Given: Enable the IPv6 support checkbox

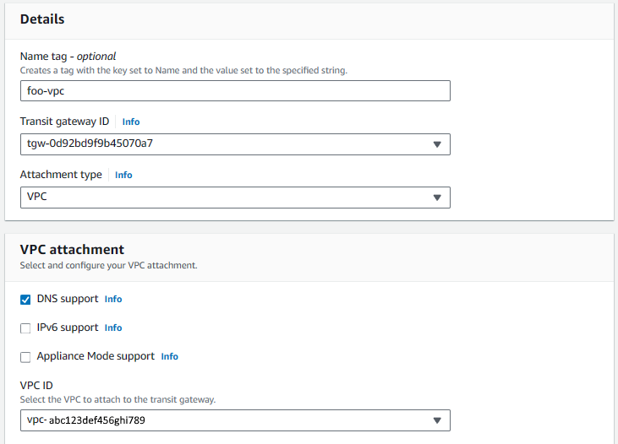Looking at the screenshot, I should (x=25, y=328).
